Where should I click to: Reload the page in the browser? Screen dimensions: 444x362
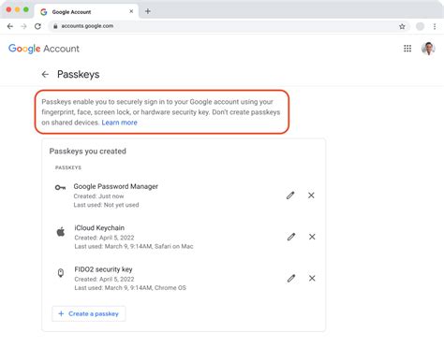(x=37, y=26)
